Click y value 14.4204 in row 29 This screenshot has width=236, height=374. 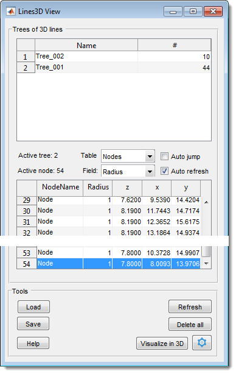coord(188,200)
